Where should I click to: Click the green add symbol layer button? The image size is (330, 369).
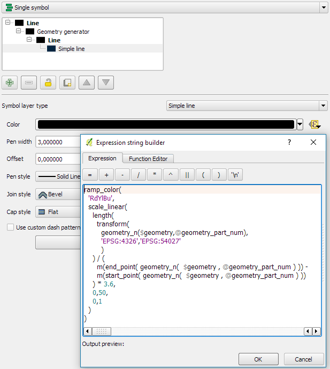point(10,83)
